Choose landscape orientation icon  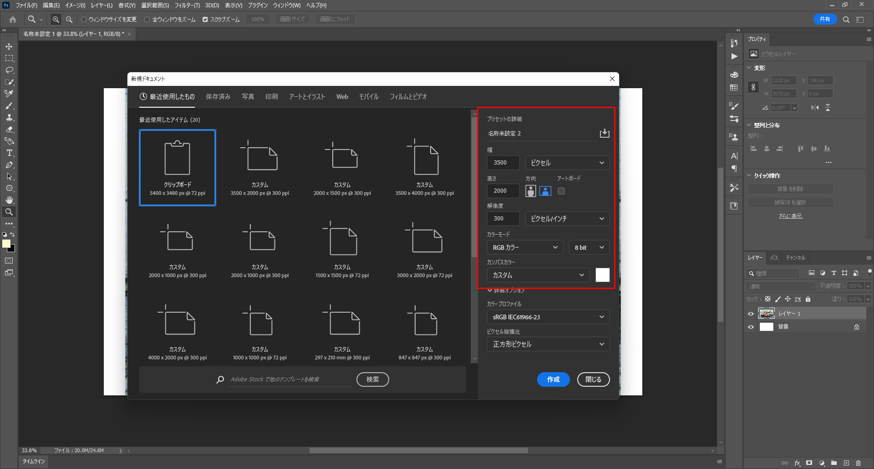click(545, 191)
